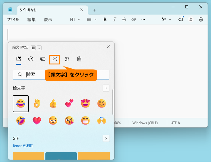Expand the AI rewrite dropdown arrow

[x=170, y=20]
